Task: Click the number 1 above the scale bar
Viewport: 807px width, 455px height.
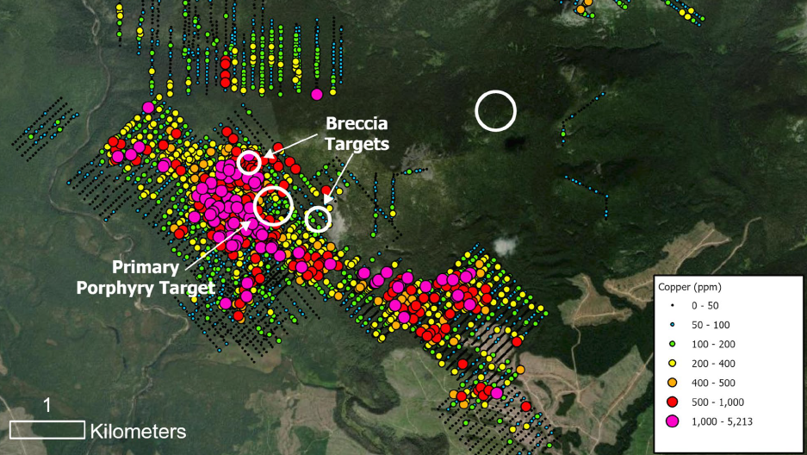Action: click(47, 405)
